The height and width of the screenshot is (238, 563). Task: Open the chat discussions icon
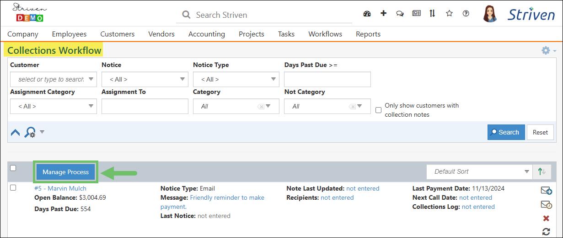(x=400, y=14)
